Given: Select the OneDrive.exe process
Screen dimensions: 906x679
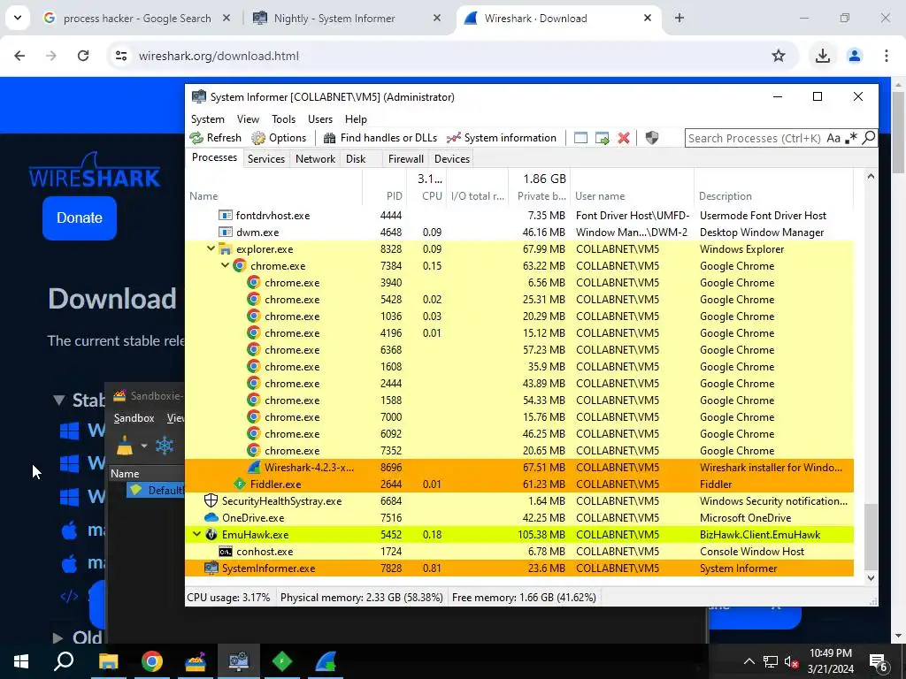Looking at the screenshot, I should pos(518,517).
